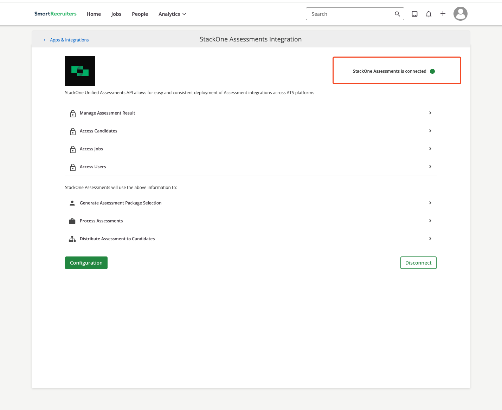Image resolution: width=502 pixels, height=410 pixels.
Task: Click the search magnifier icon
Action: coord(397,14)
